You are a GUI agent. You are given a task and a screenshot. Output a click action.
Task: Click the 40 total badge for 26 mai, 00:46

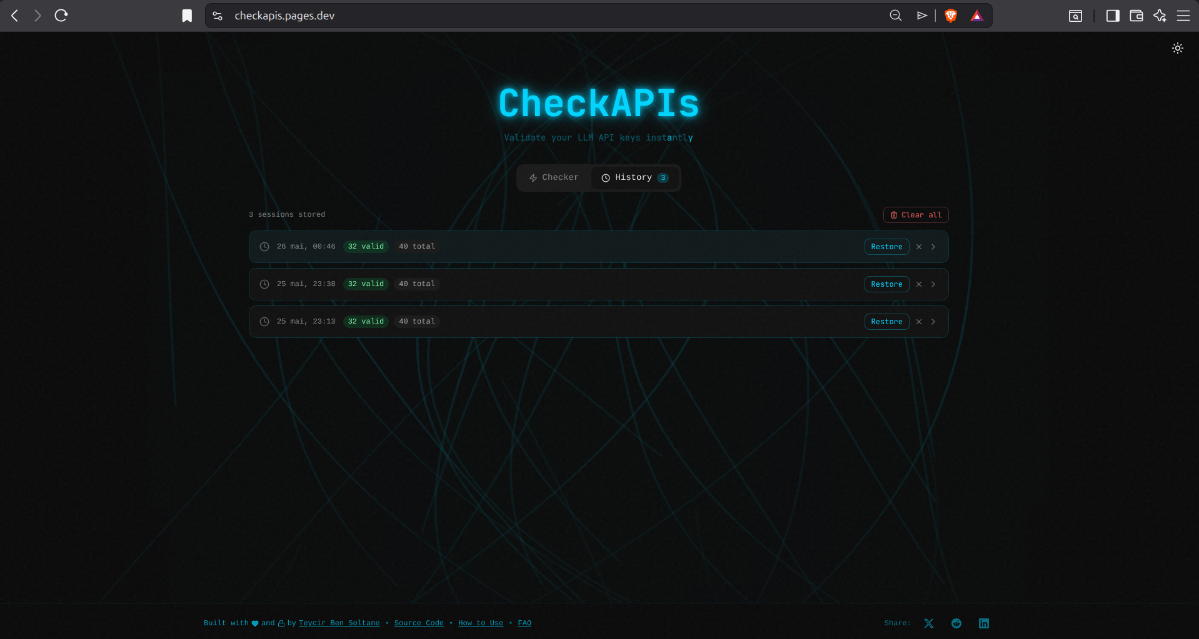(x=417, y=247)
